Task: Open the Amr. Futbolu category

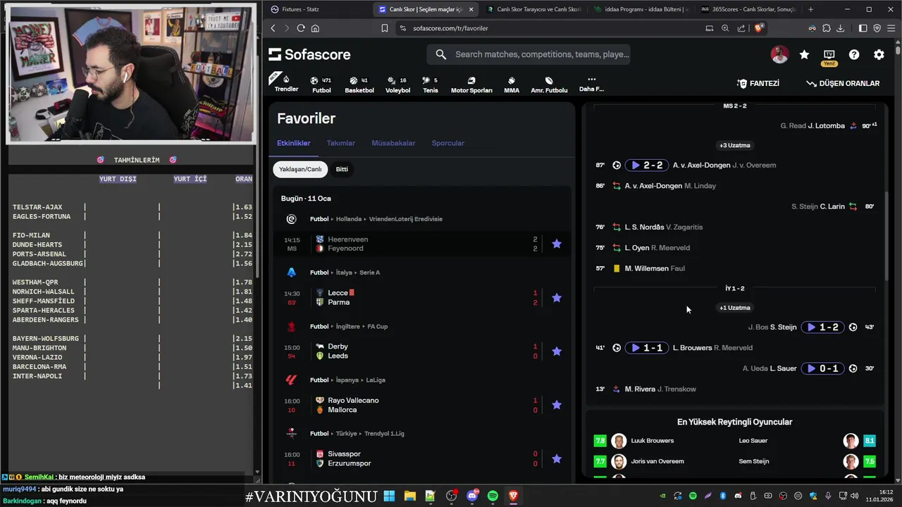Action: (x=549, y=84)
